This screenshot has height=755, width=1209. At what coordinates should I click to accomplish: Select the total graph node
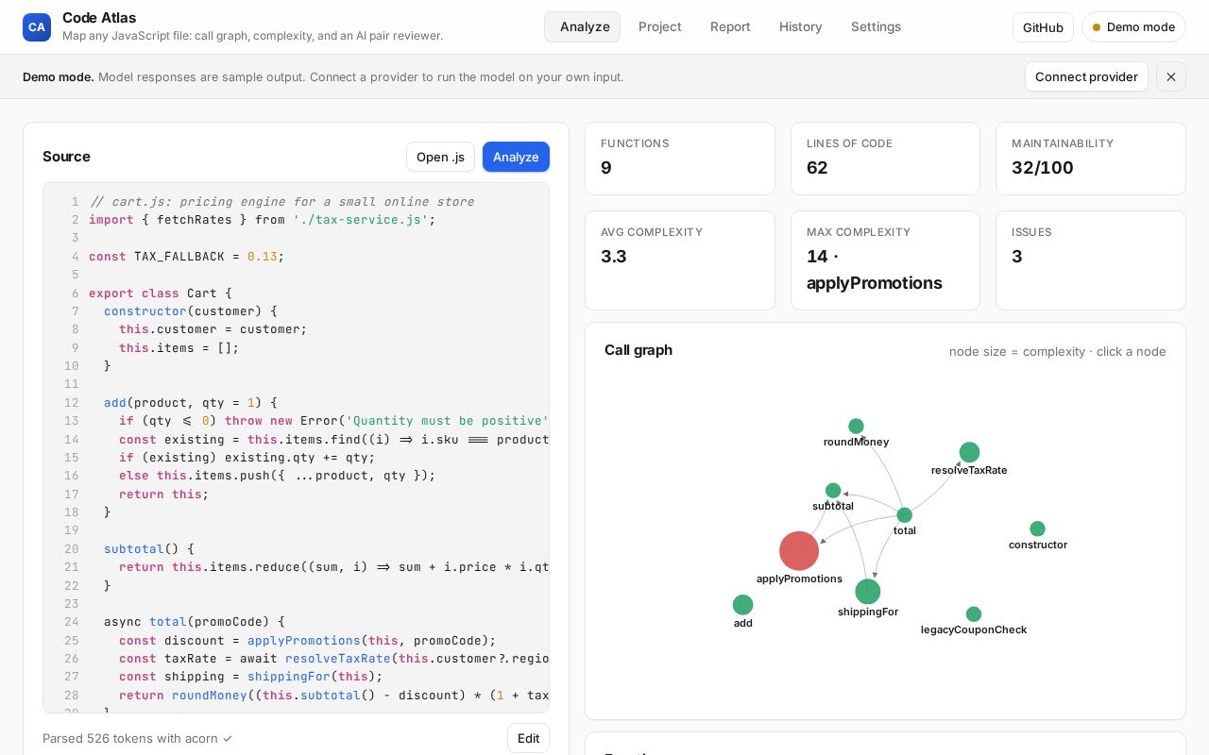[x=905, y=515]
